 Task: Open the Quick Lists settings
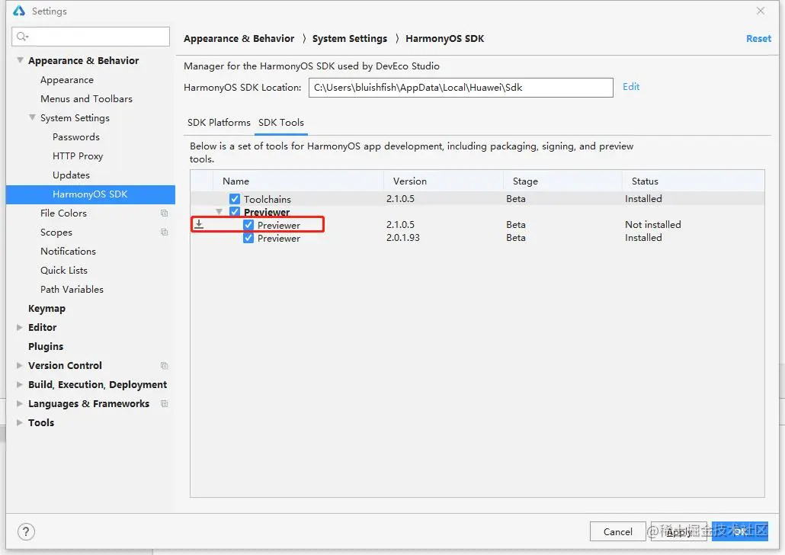pos(64,270)
